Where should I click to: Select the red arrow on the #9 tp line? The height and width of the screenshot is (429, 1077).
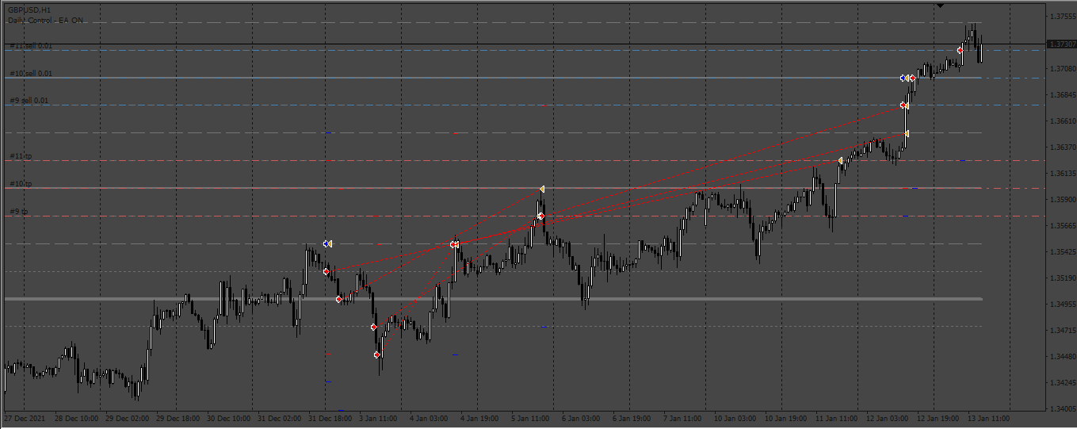point(540,216)
